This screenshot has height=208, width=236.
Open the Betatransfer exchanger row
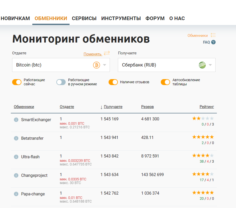[x=114, y=141]
